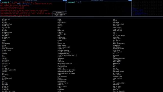Click the 'dump1090' entry
163x92 pixels.
(61, 31)
